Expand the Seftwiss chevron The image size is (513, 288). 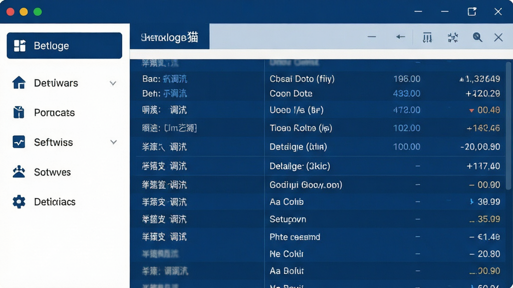114,142
